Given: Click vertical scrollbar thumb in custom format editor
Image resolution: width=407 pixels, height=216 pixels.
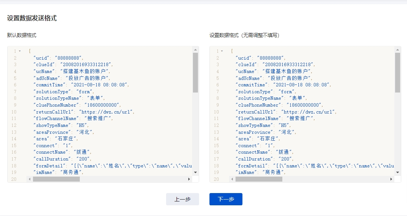Looking at the screenshot, I should coord(398,73).
